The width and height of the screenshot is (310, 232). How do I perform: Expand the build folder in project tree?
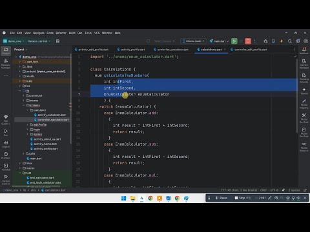(20, 81)
